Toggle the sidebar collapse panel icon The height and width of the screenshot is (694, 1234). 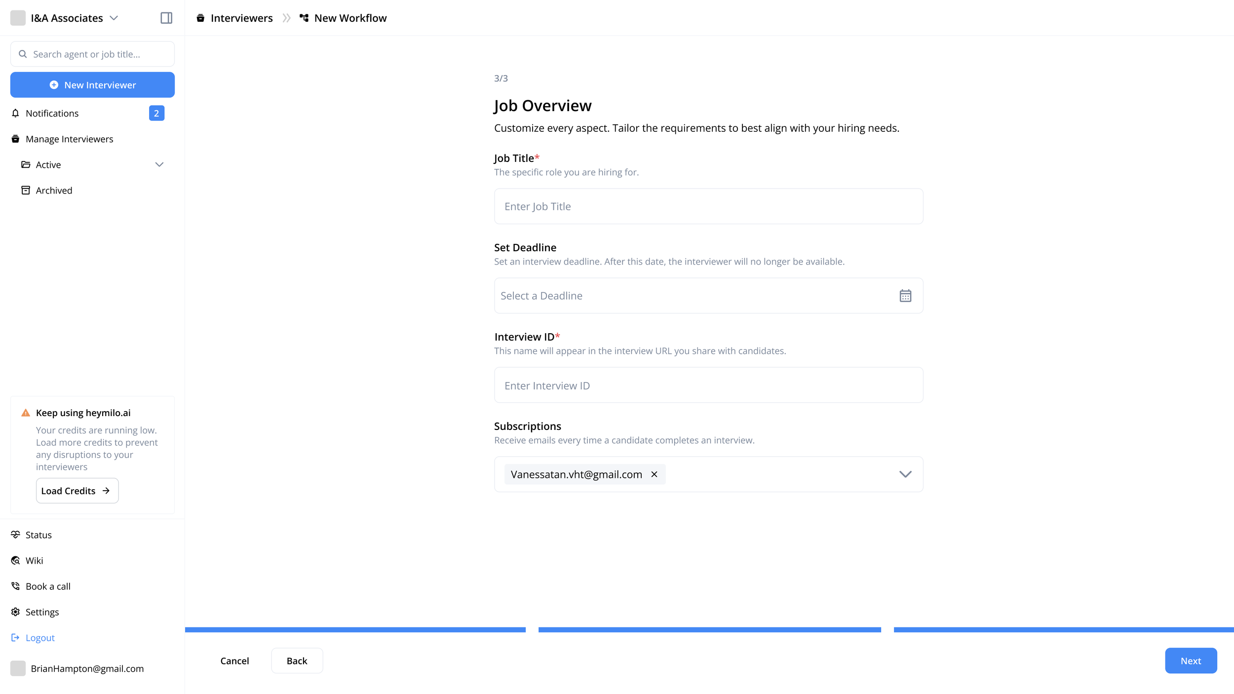[166, 18]
